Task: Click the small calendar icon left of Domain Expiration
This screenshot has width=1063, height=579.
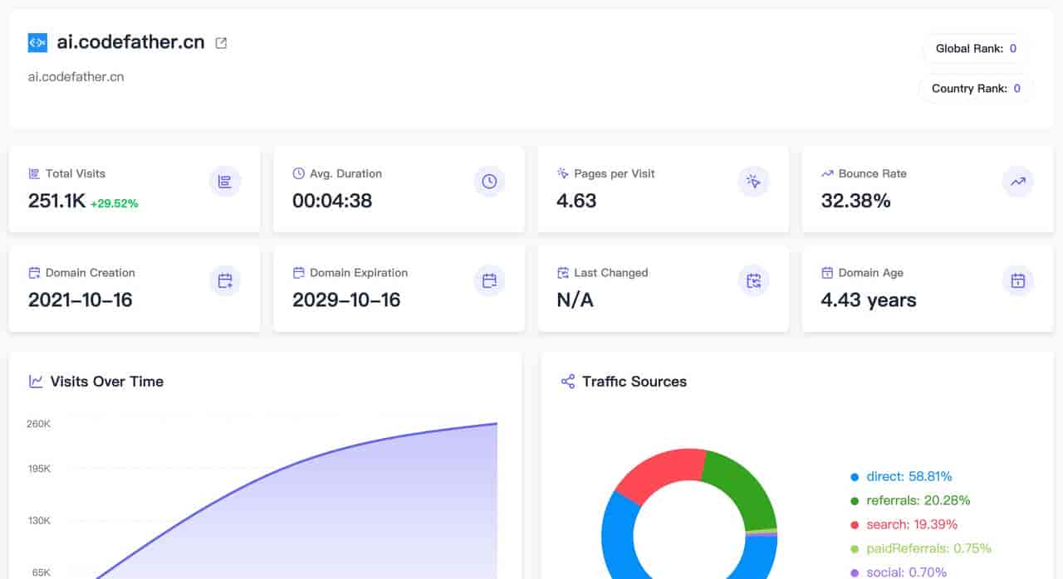Action: pyautogui.click(x=298, y=272)
